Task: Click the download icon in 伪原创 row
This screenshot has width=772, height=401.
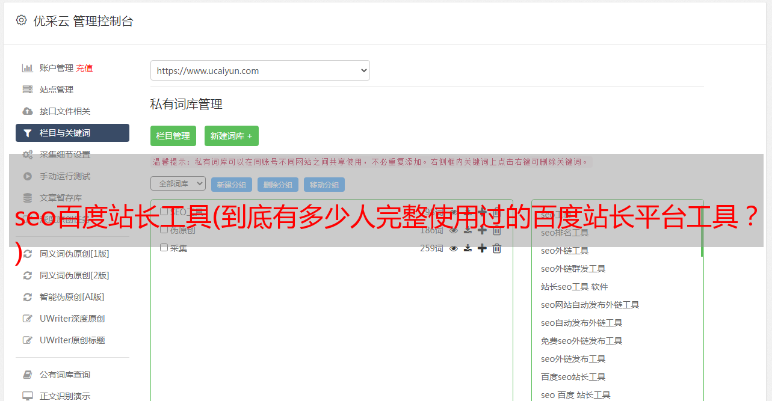Action: coord(468,230)
